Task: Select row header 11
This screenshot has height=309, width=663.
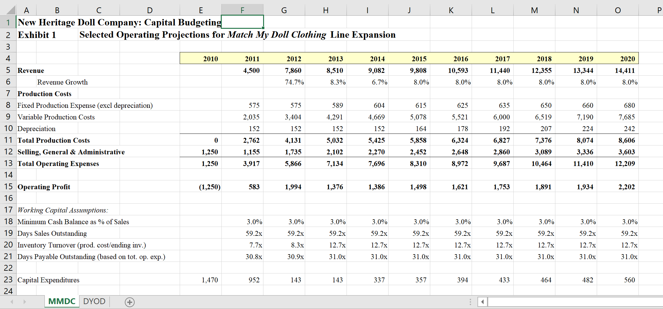Action: [x=8, y=140]
